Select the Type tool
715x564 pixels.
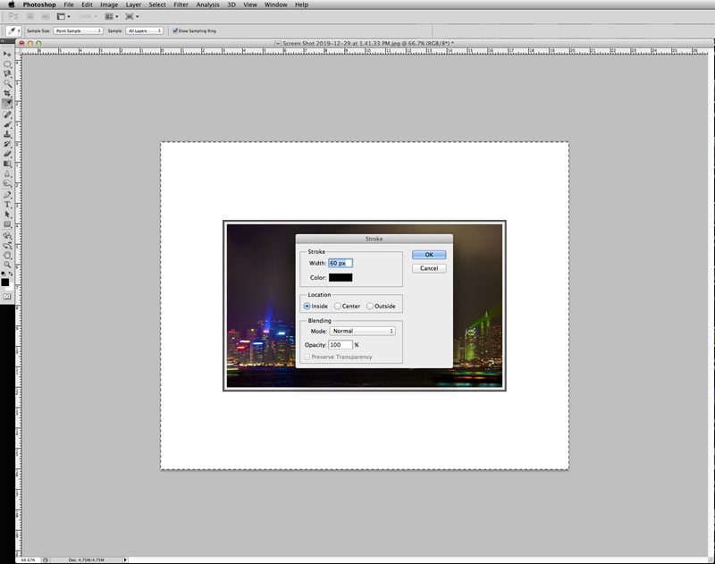[8, 205]
